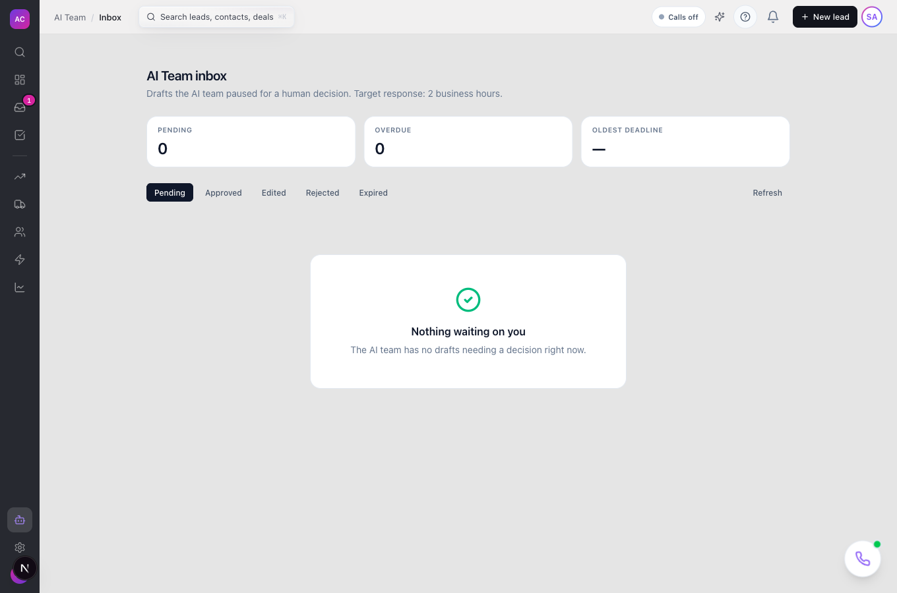
Task: Switch to the Expired tab
Action: (x=373, y=192)
